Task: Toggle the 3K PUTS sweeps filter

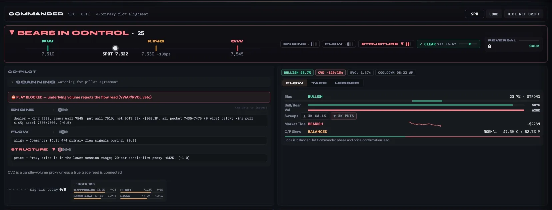Action: coord(344,116)
